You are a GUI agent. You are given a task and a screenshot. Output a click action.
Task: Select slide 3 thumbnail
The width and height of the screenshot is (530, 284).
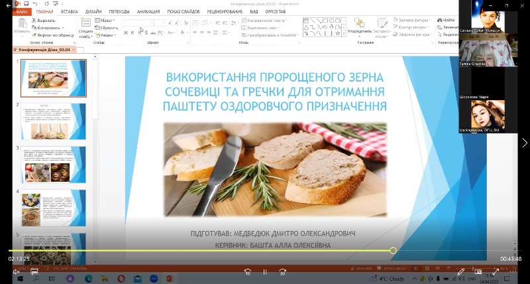click(54, 165)
